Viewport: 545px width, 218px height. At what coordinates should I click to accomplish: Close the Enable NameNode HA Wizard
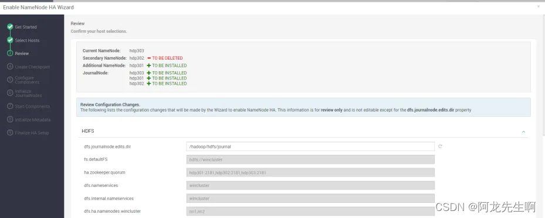point(539,6)
